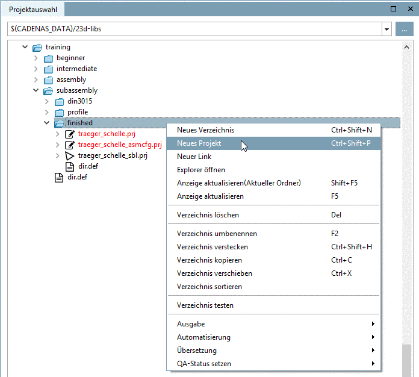
Task: Choose Anzeige aktualisieren with F5 shortcut
Action: 273,196
